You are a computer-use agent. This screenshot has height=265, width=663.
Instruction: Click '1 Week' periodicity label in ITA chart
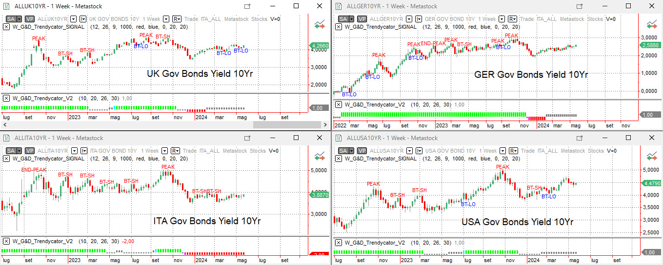pos(149,151)
